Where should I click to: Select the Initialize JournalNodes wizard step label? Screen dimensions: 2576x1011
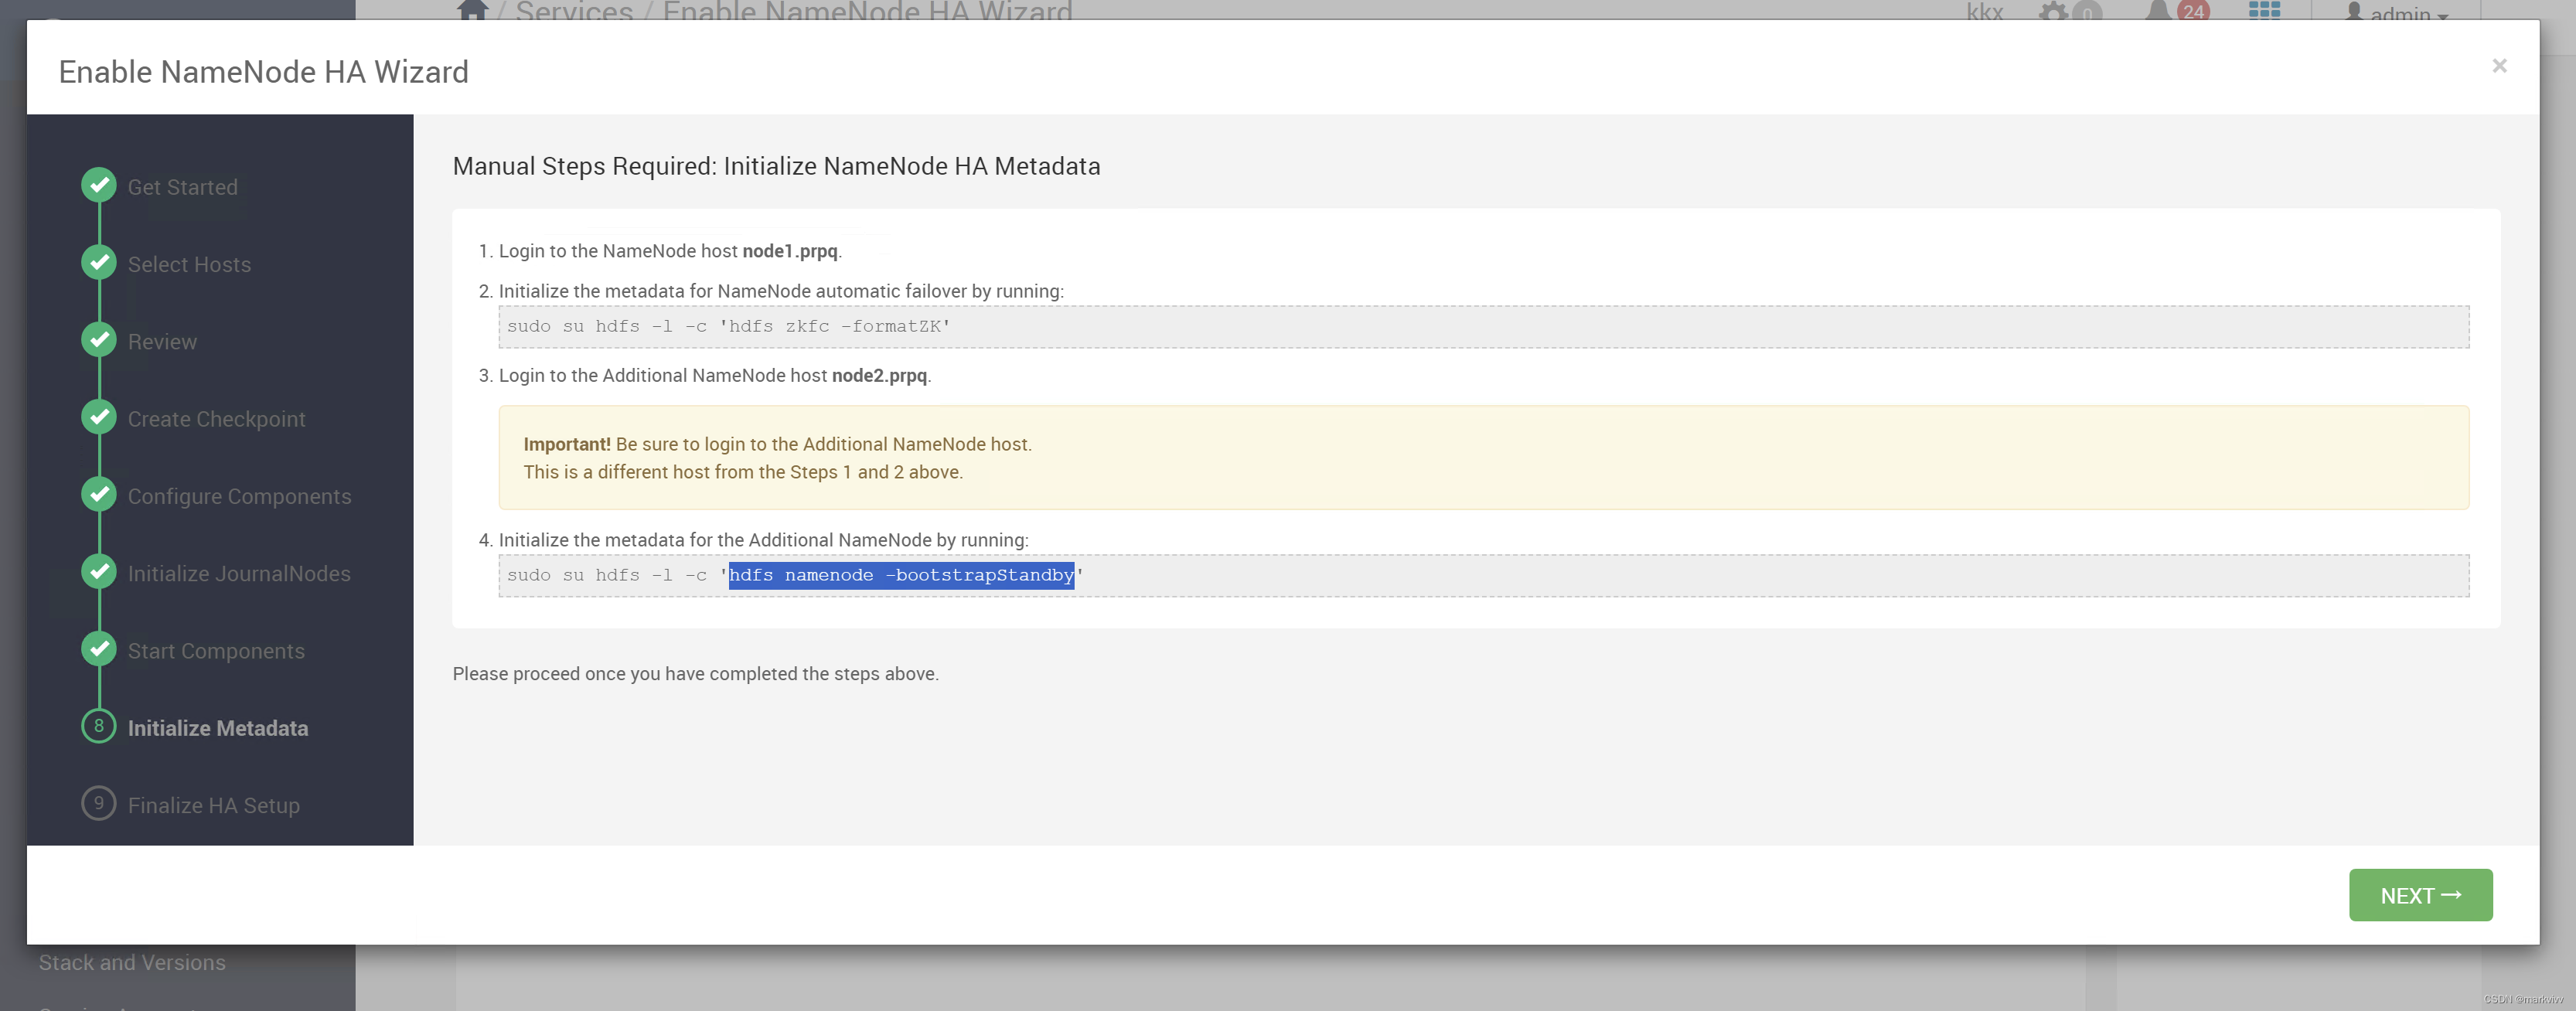(x=239, y=574)
